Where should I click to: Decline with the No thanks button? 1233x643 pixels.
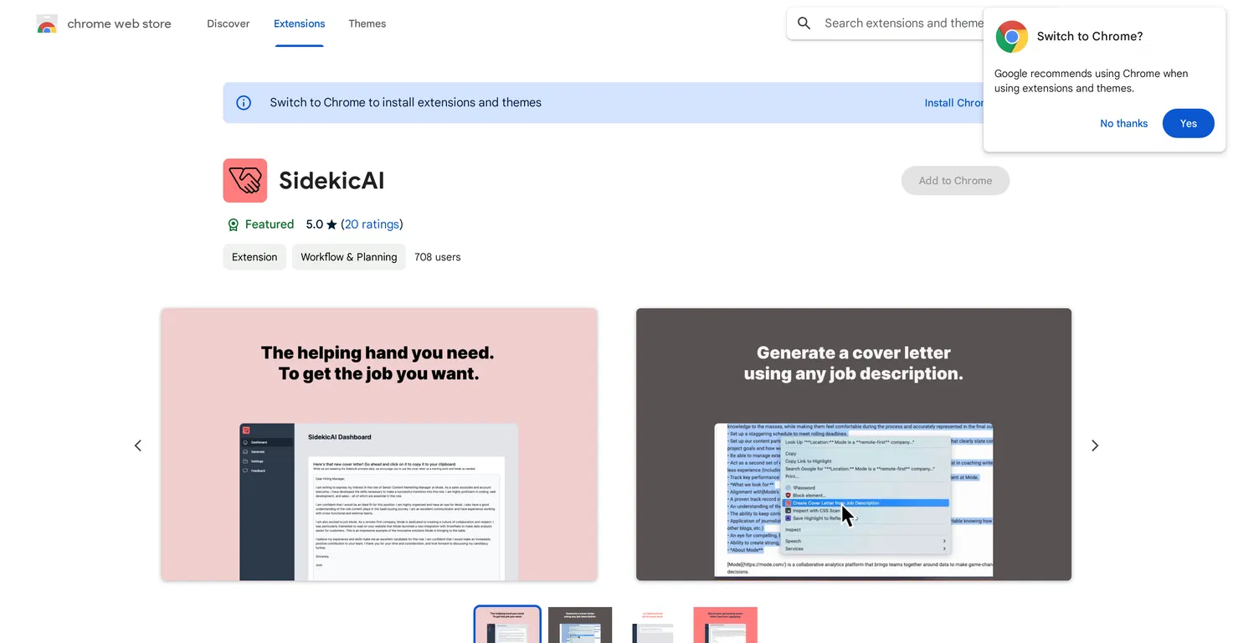click(x=1123, y=123)
